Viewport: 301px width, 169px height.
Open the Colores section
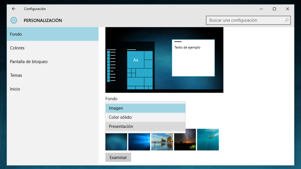point(53,48)
